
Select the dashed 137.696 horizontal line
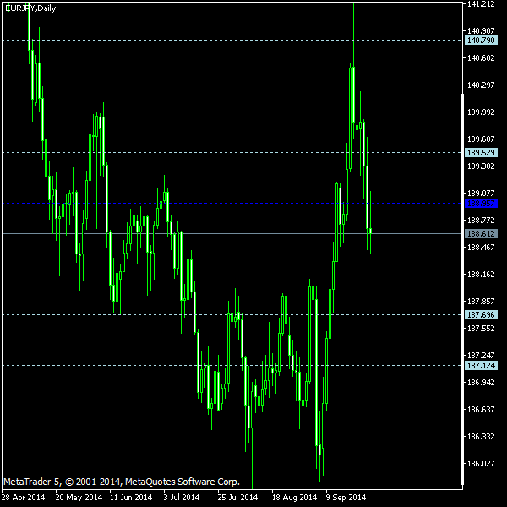pyautogui.click(x=232, y=314)
